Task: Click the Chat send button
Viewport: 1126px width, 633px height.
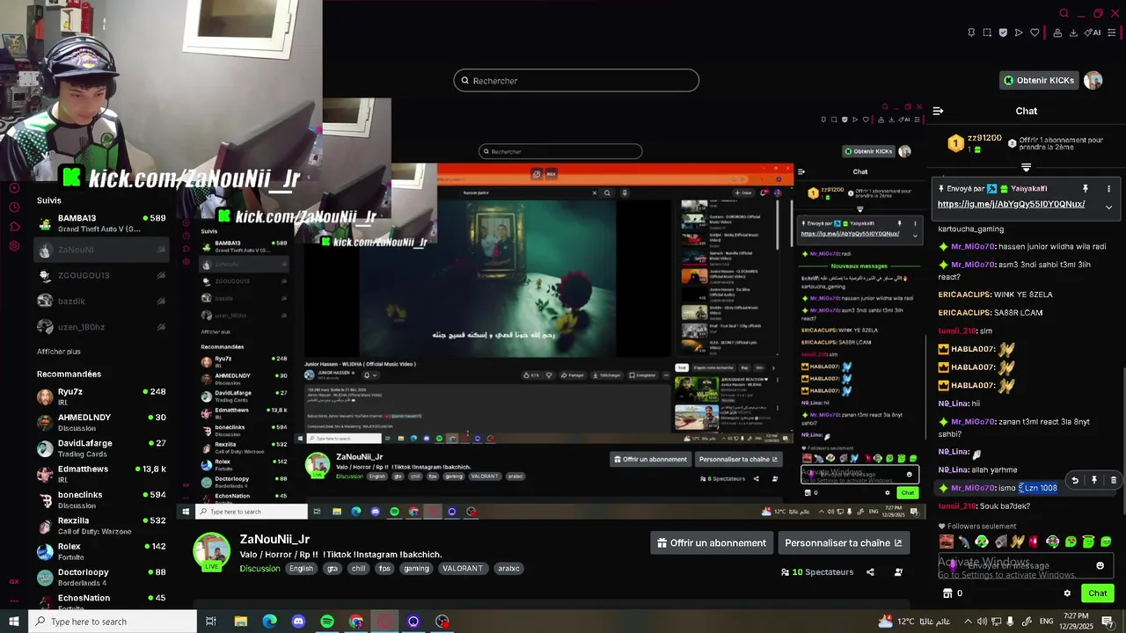Action: [1097, 593]
